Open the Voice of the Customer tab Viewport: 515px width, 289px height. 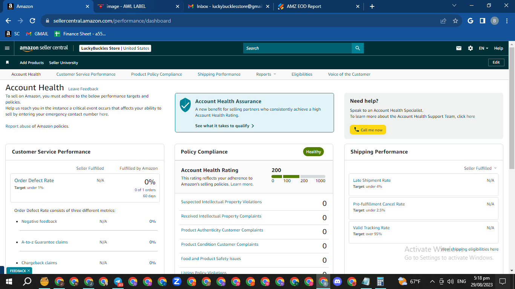pos(349,74)
